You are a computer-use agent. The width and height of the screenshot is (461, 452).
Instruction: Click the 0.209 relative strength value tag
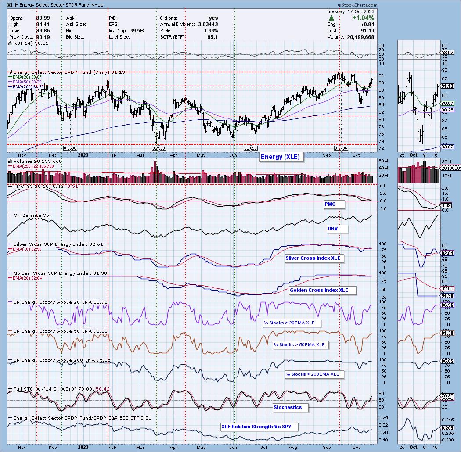click(x=447, y=428)
